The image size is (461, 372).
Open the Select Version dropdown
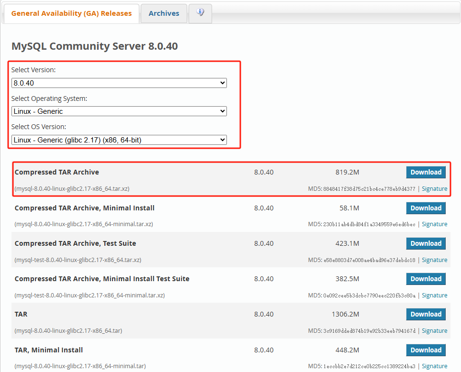[x=119, y=83]
